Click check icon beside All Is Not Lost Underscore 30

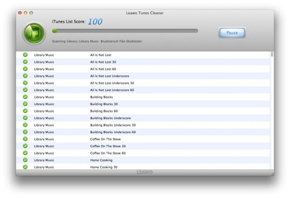pos(25,83)
